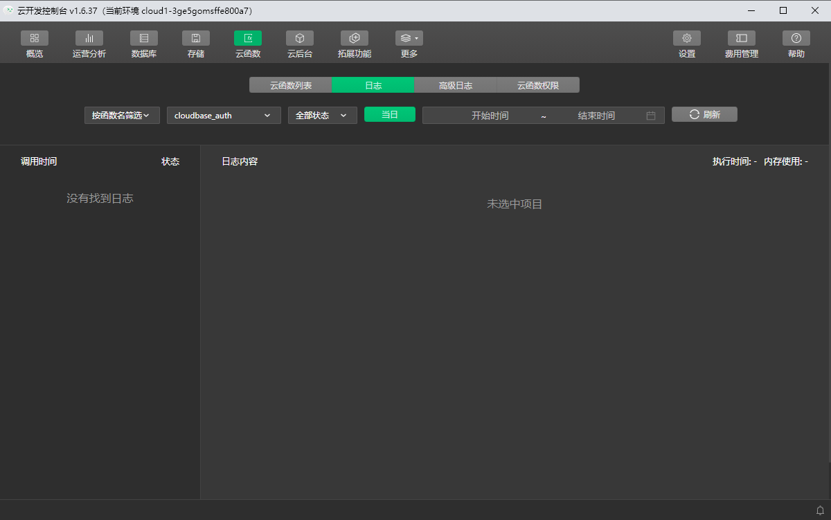Screen dimensions: 831x520
Task: Open the 存储 storage icon
Action: click(x=196, y=39)
